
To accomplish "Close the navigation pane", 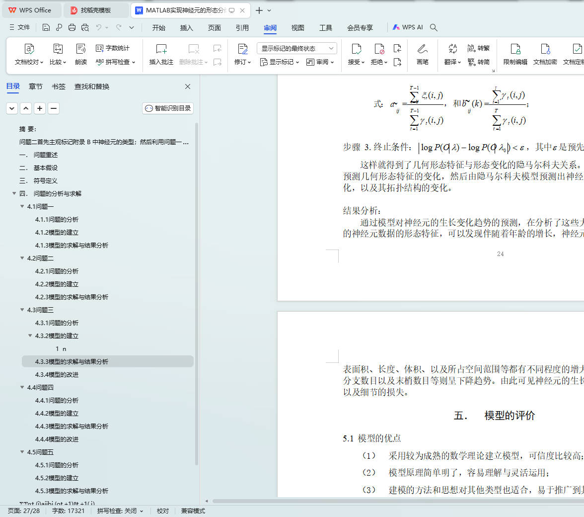I will (x=188, y=86).
